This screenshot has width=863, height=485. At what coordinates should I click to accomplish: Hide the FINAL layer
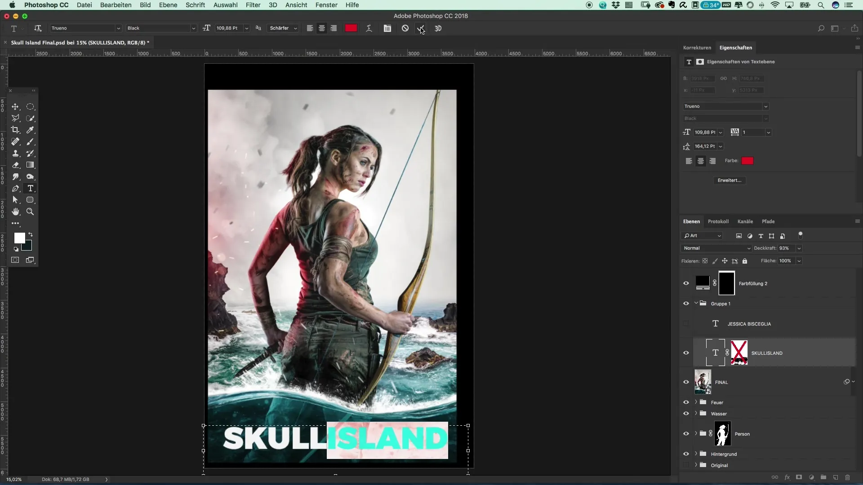click(x=686, y=382)
